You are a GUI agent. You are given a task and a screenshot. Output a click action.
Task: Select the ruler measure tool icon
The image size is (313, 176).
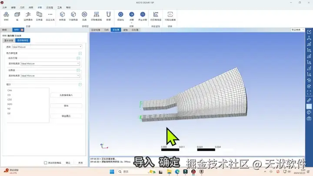point(309,100)
